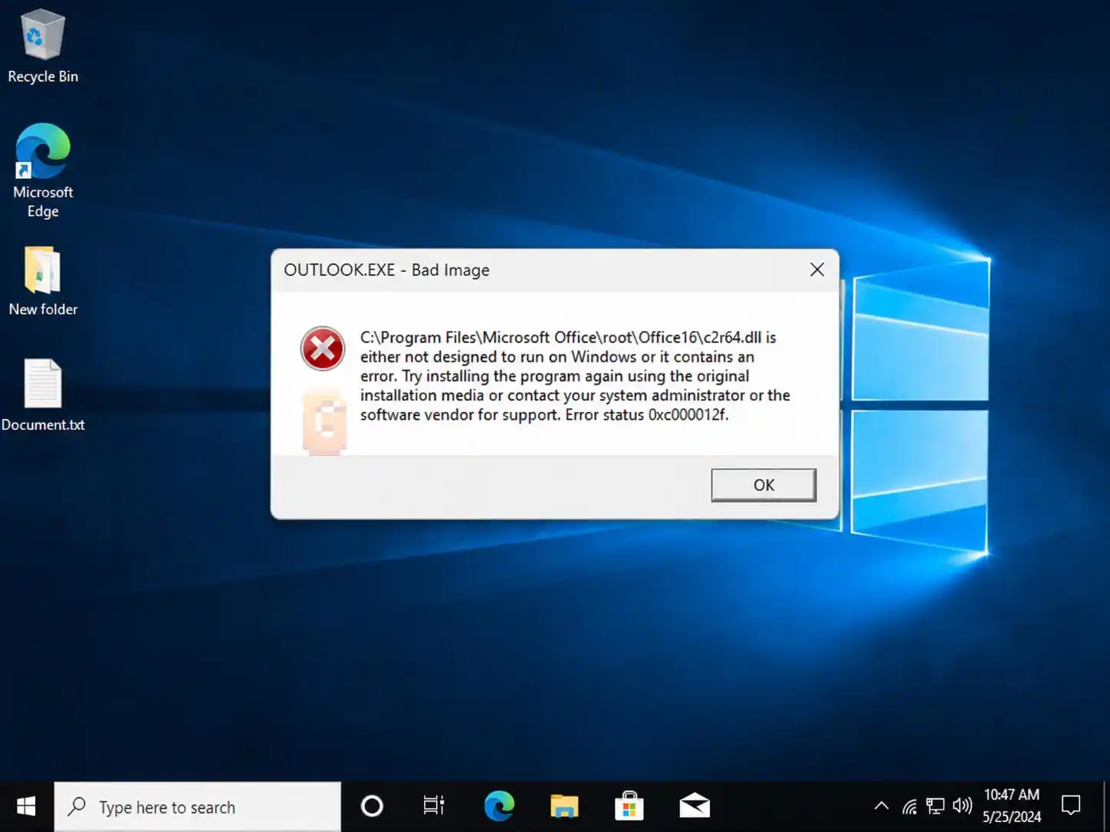Open the wireless network tray icon
This screenshot has height=832, width=1110.
click(x=909, y=806)
